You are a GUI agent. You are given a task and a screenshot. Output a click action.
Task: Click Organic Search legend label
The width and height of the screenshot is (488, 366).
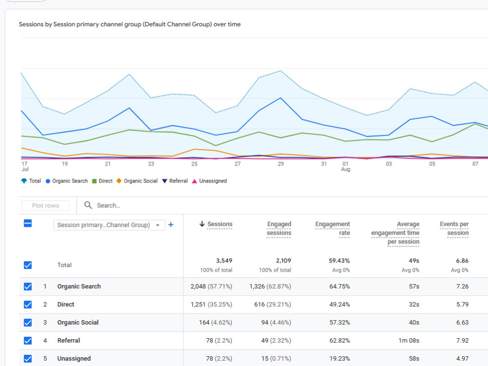(70, 181)
